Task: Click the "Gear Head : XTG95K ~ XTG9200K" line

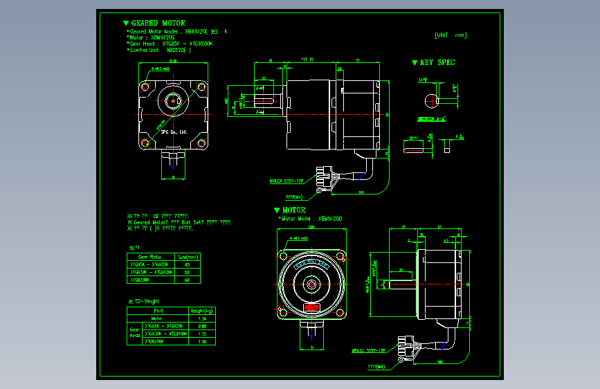Action: click(171, 44)
